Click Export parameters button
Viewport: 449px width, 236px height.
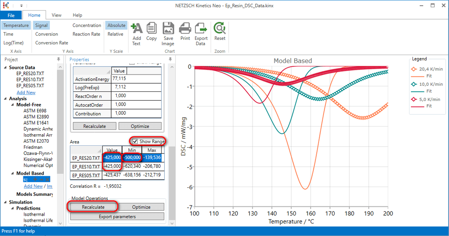117,216
